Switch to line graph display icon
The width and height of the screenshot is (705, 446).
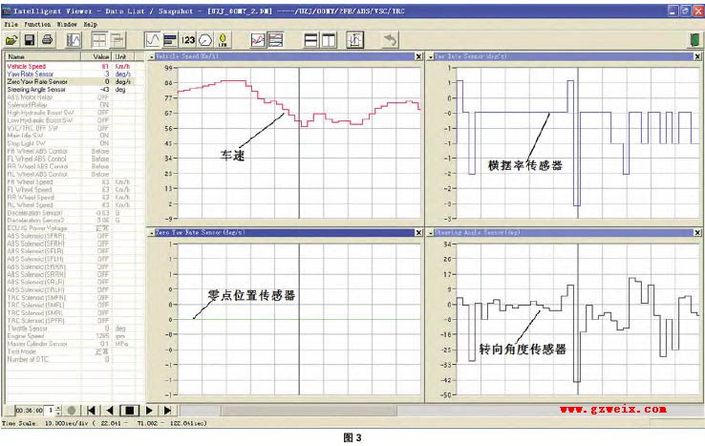click(x=152, y=40)
